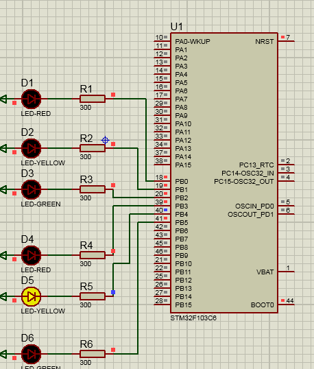Image resolution: width=314 pixels, height=369 pixels.
Task: Select resistor R3 body
Action: (x=93, y=189)
